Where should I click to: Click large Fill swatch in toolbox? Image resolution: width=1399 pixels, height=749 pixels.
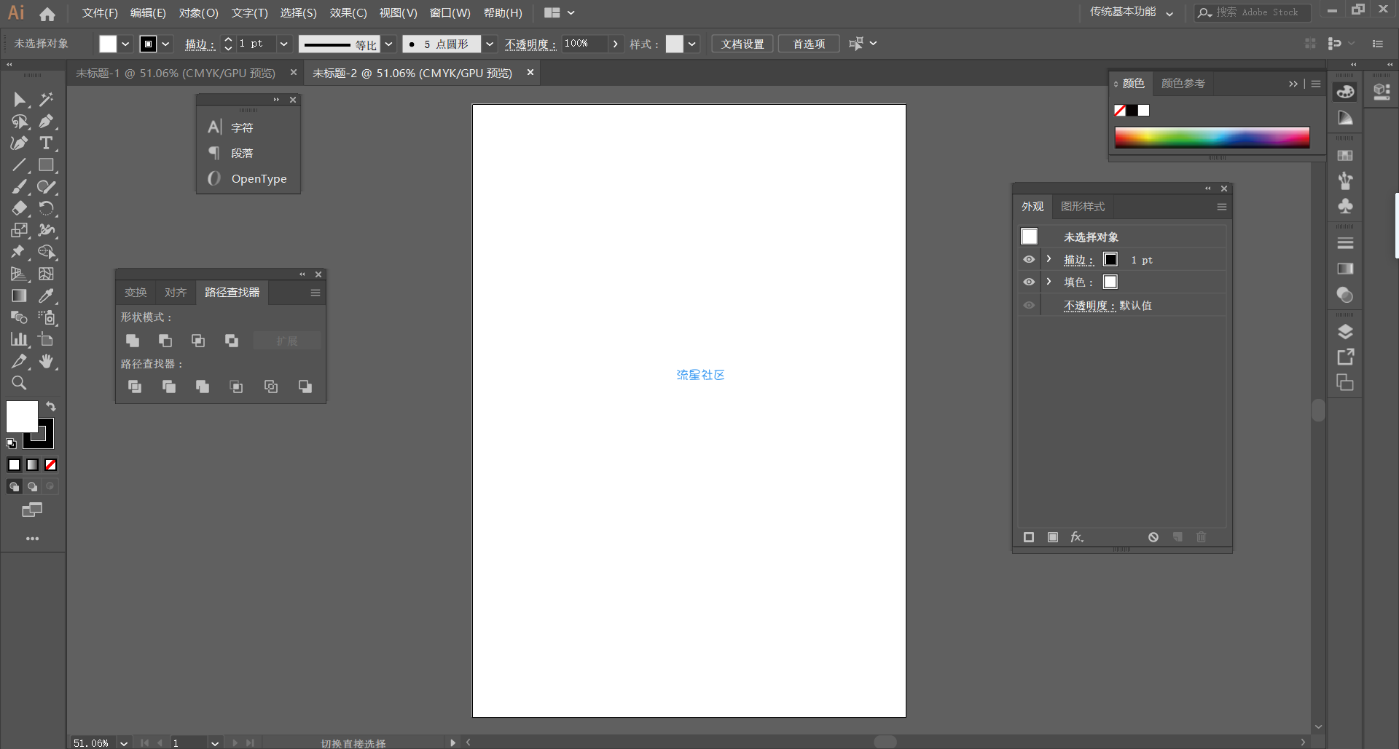tap(22, 416)
